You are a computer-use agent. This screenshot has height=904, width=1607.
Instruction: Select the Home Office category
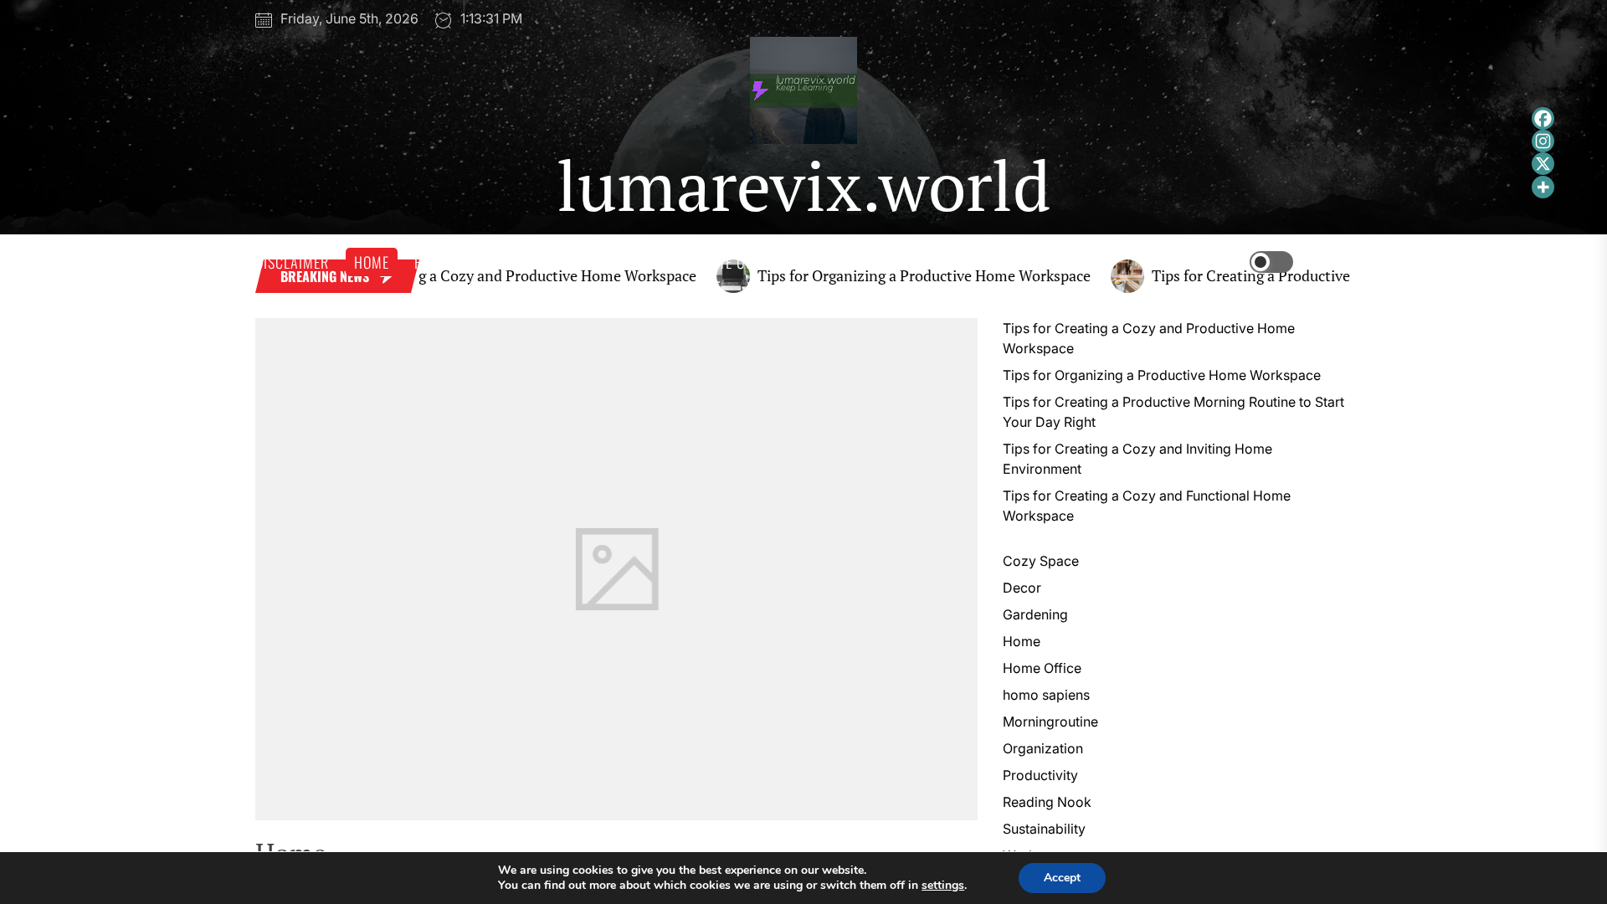[1042, 668]
